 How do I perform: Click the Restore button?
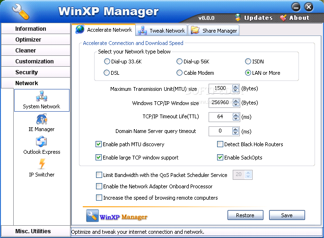click(245, 215)
